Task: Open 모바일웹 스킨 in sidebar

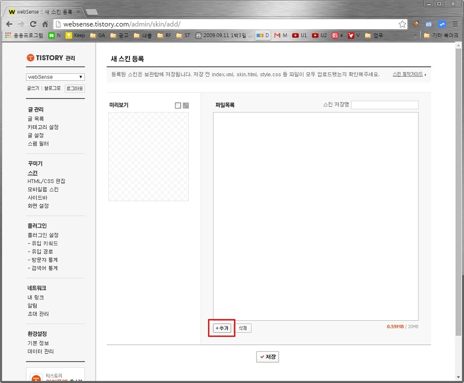Action: pos(43,189)
